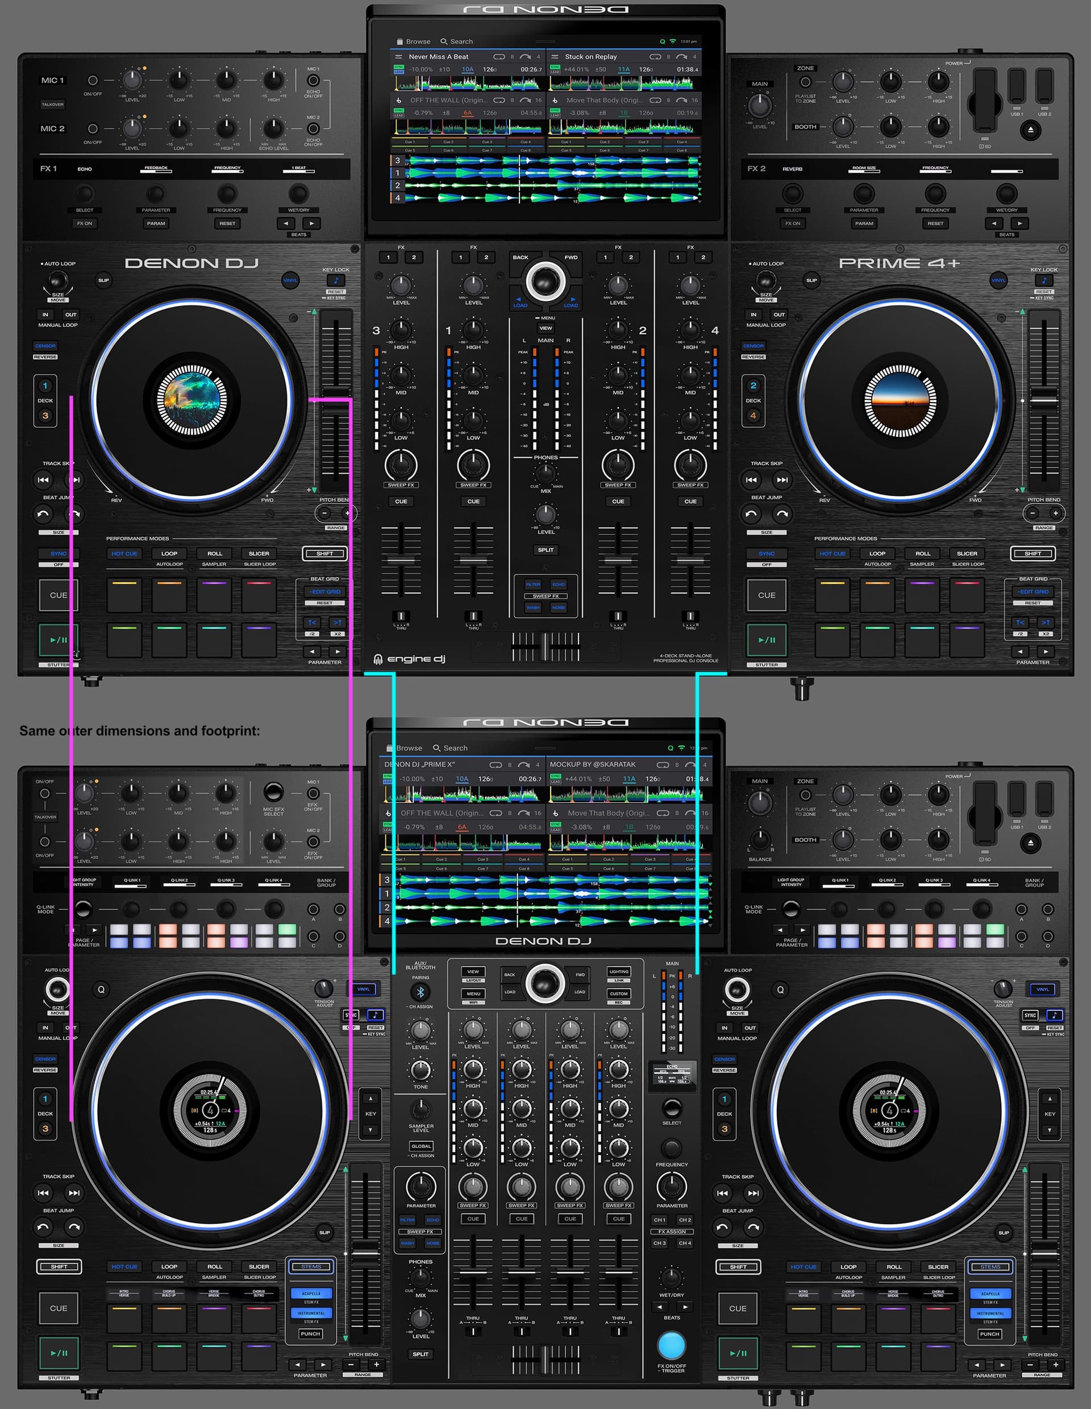The width and height of the screenshot is (1091, 1409).
Task: Toggle VINYL mode on Prime 4+ deck 1/3
Action: [x=290, y=280]
